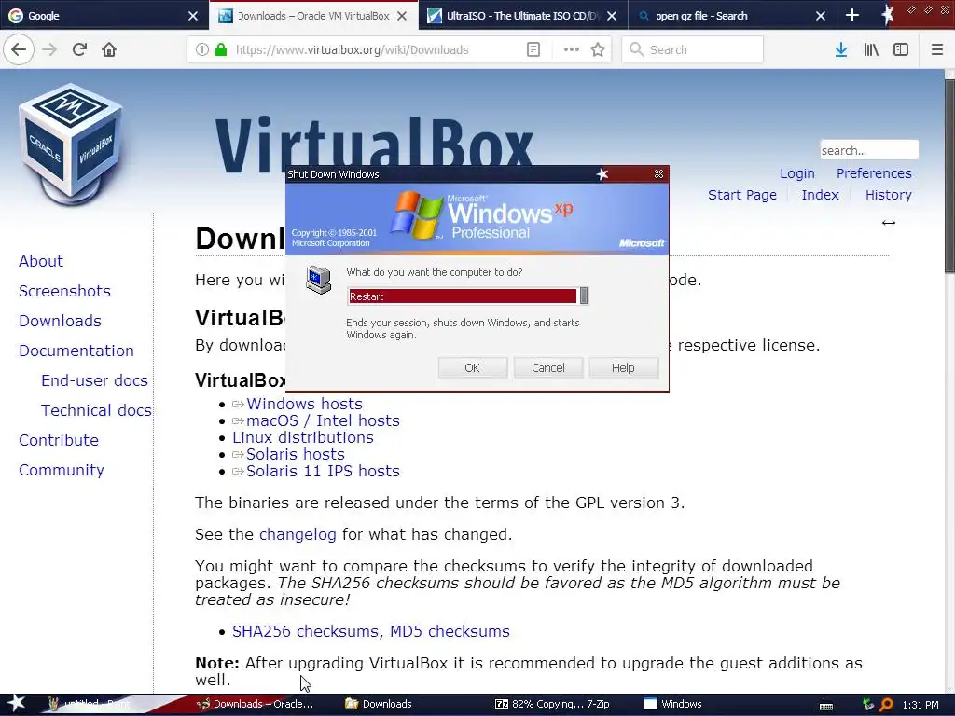This screenshot has width=955, height=716.
Task: Switch to the UltraISO tab
Action: 522,15
